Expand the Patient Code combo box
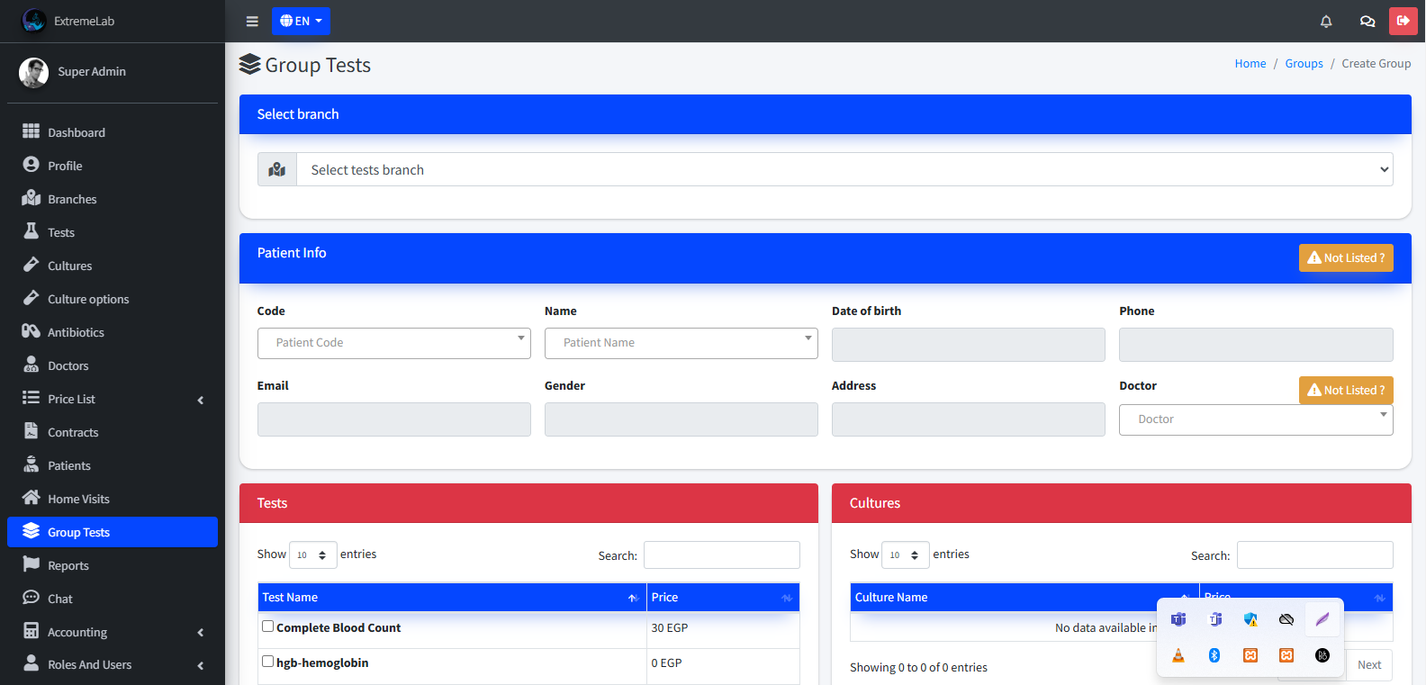The height and width of the screenshot is (685, 1426). [393, 343]
